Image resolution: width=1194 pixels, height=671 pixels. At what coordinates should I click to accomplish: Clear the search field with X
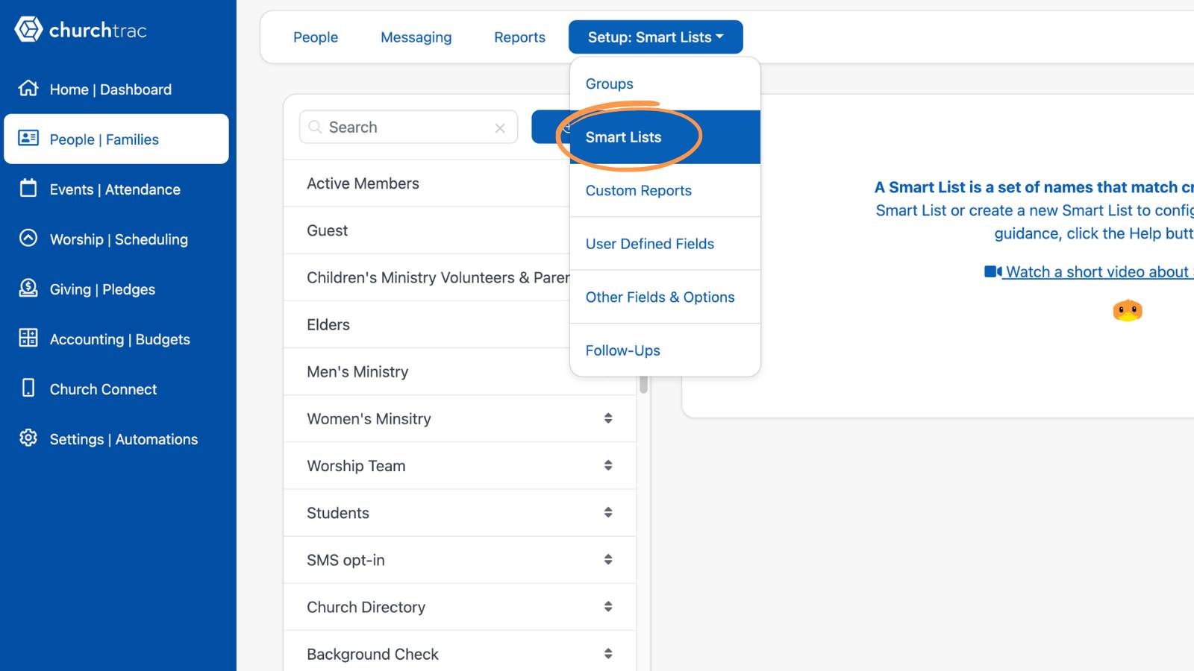(x=500, y=128)
